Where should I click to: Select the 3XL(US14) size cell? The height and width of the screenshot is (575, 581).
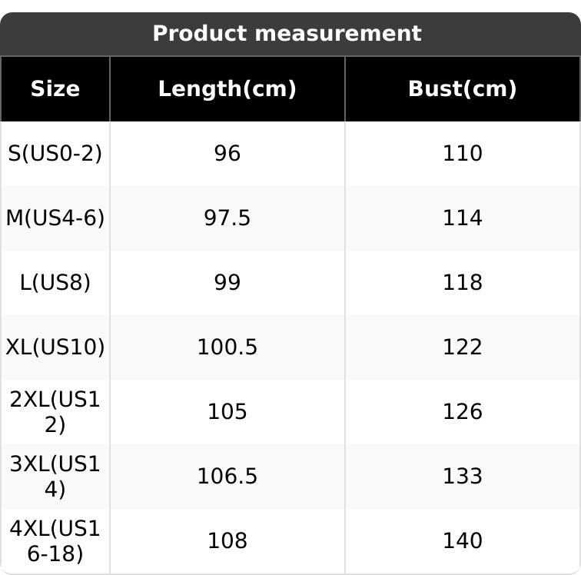55,477
